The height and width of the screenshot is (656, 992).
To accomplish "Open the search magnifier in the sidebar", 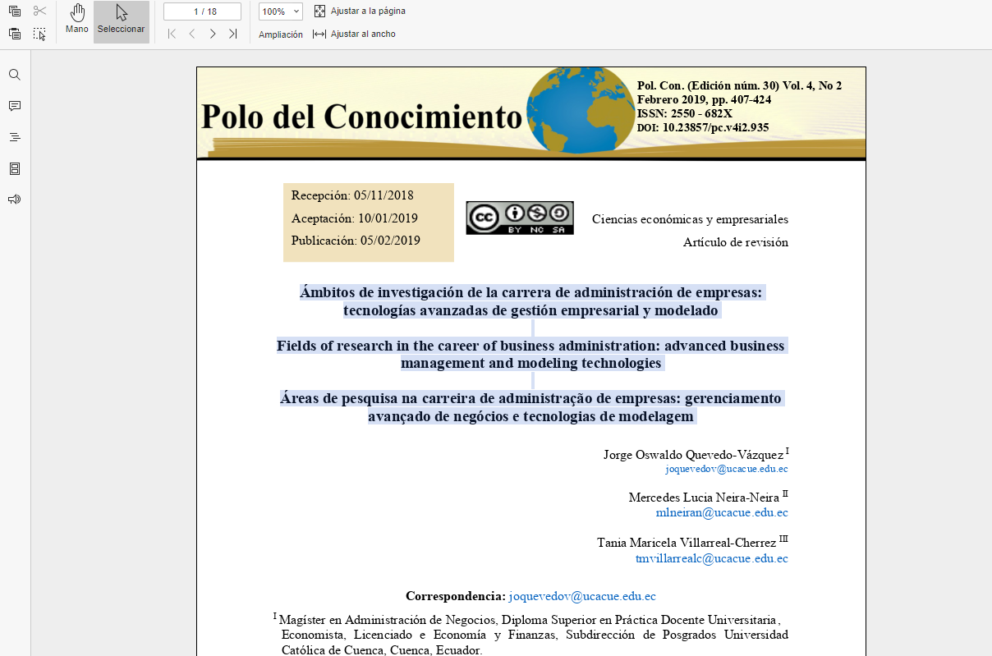I will 15,75.
